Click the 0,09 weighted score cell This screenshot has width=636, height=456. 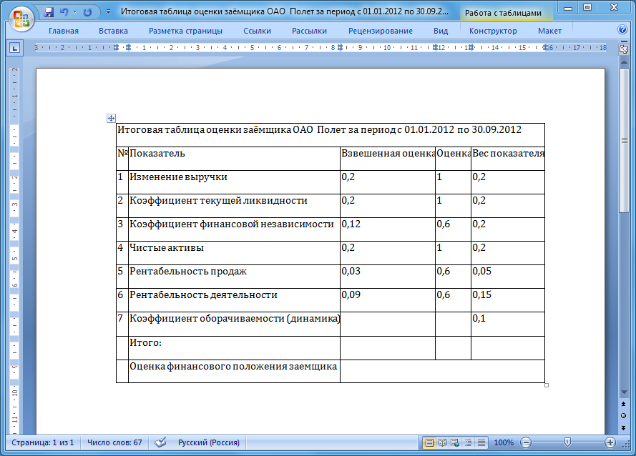click(x=388, y=300)
